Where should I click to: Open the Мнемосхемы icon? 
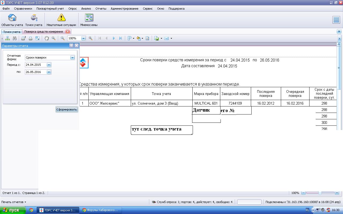click(89, 20)
